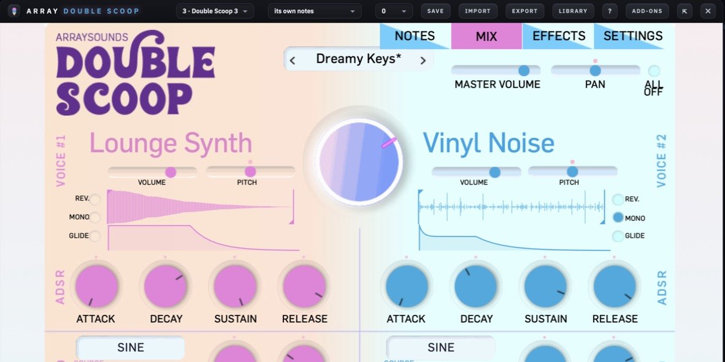Click Voice 2 Sustain knob

(x=545, y=286)
